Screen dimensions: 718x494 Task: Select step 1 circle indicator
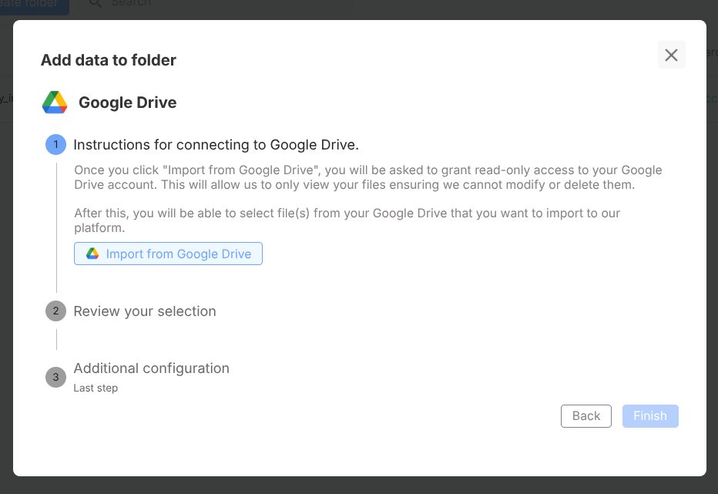[56, 144]
